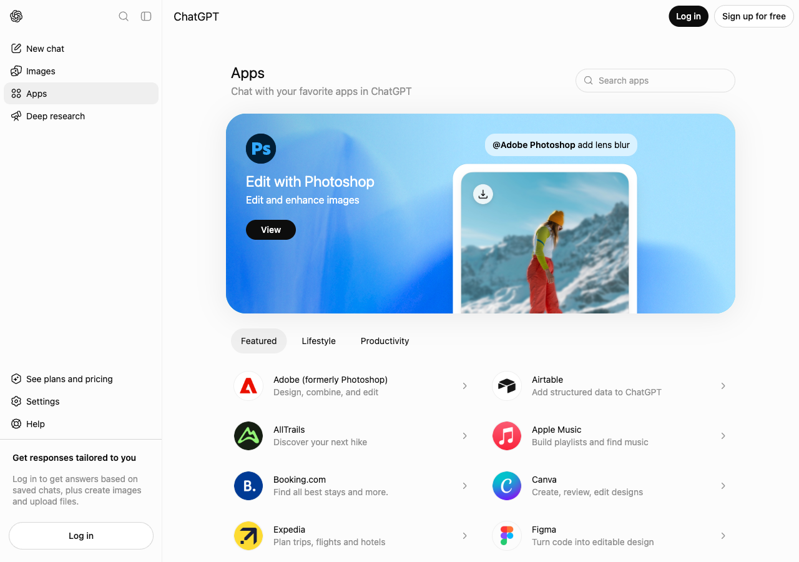Expand the Apple Music row chevron

(723, 436)
